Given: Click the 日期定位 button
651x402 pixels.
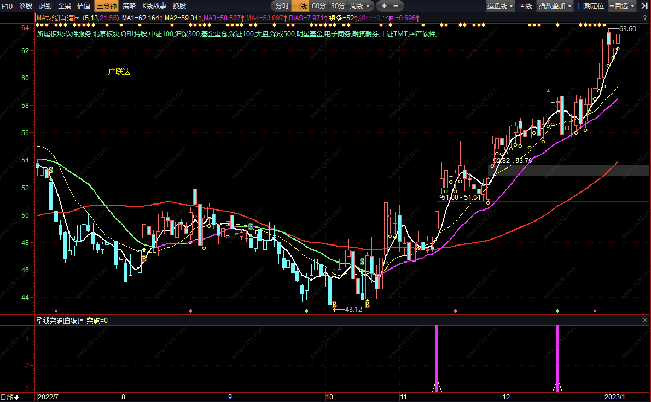Looking at the screenshot, I should (x=591, y=6).
